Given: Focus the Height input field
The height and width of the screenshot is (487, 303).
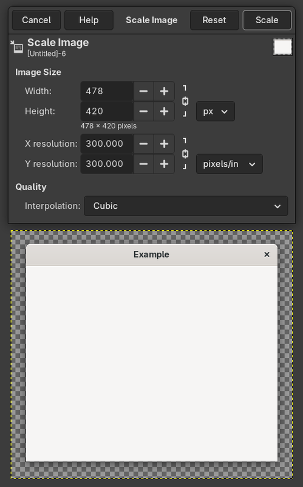Looking at the screenshot, I should [107, 111].
